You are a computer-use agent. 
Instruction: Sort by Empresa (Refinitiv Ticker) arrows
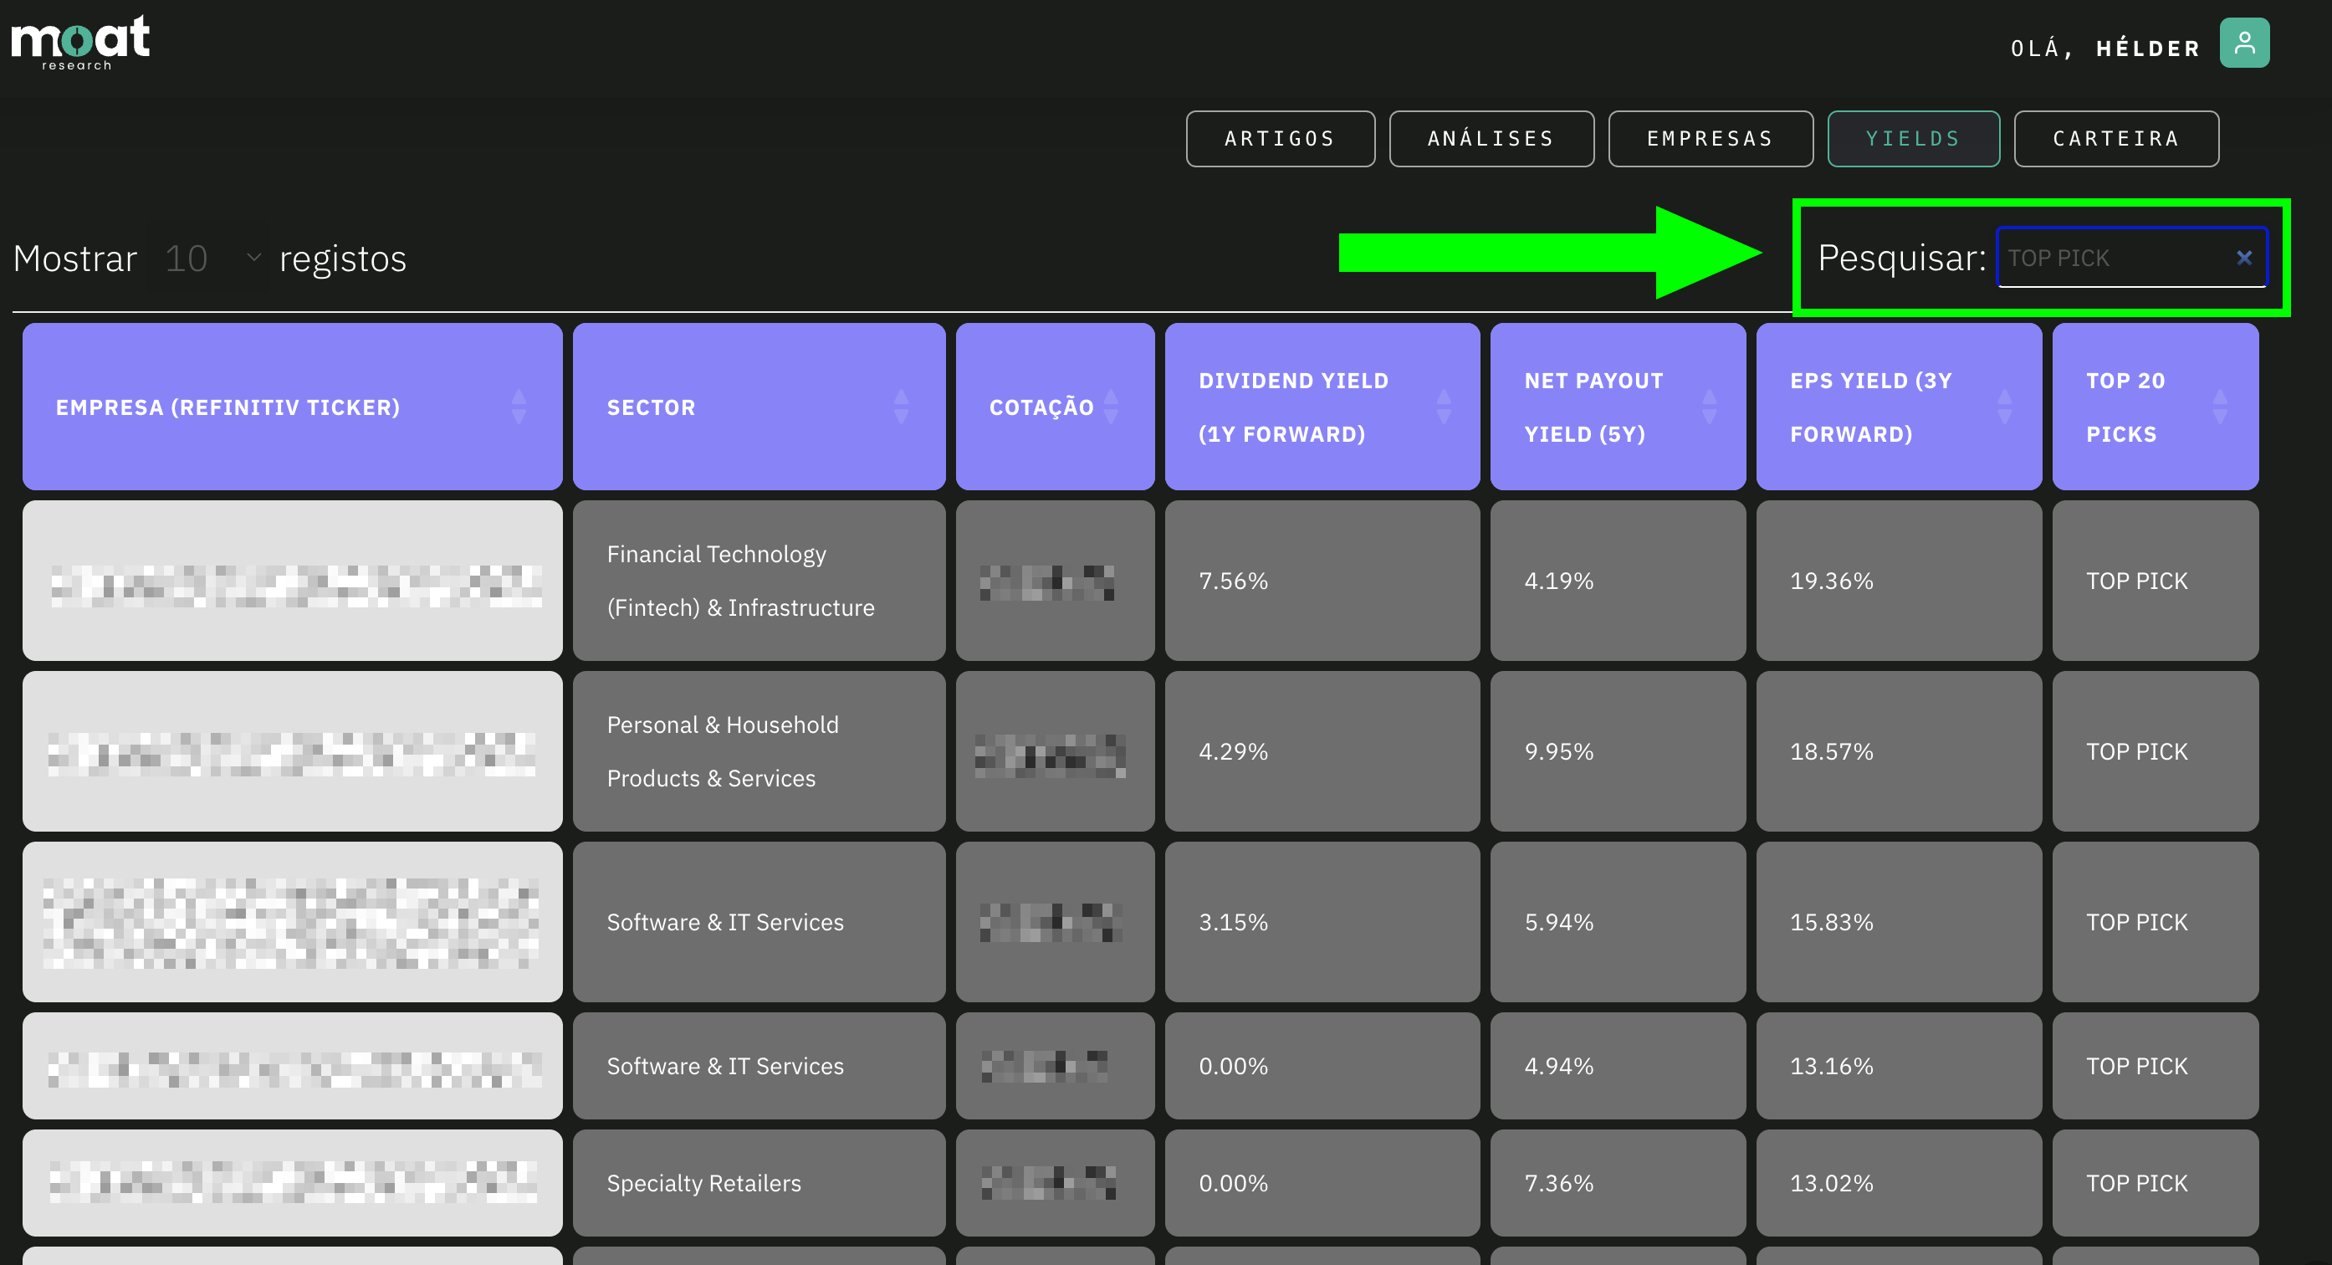(x=519, y=407)
